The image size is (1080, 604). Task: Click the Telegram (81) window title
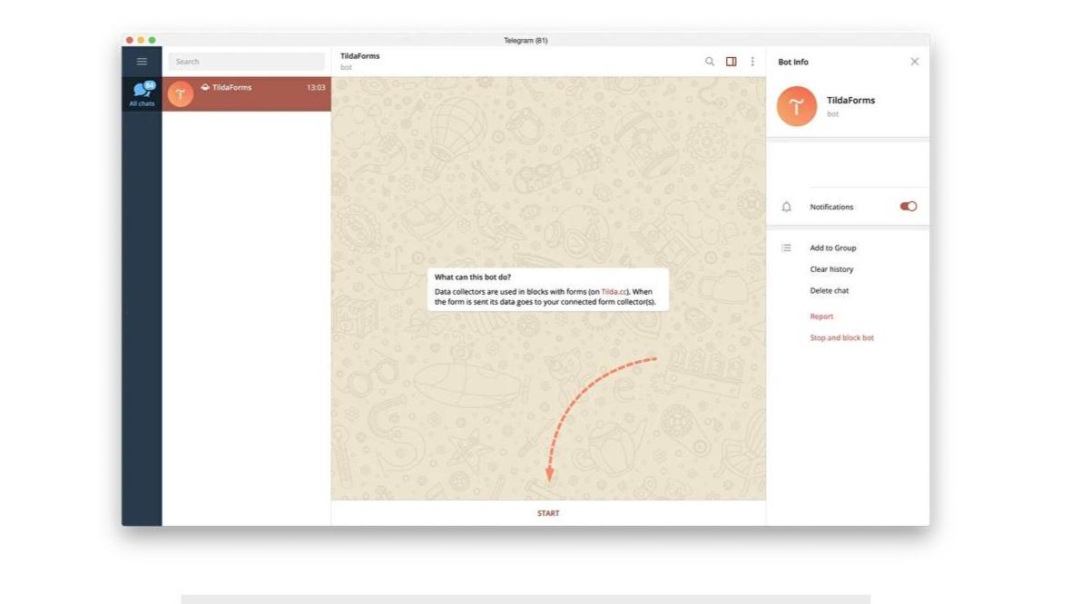[x=525, y=41]
